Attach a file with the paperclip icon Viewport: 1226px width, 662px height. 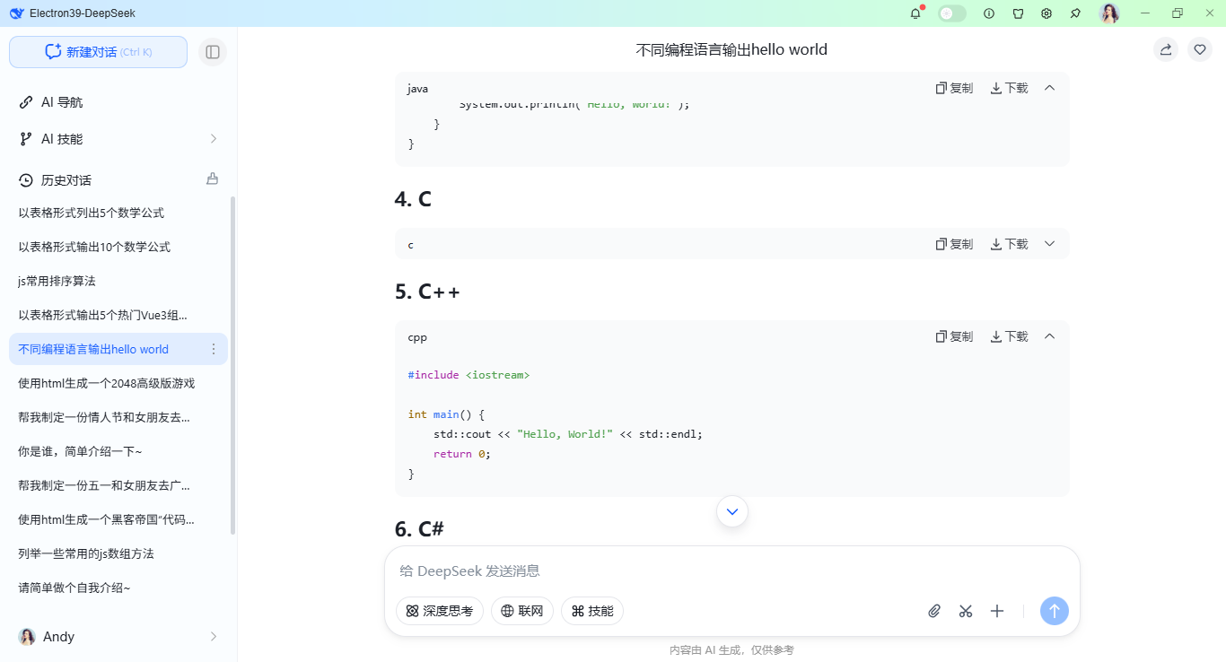tap(933, 611)
